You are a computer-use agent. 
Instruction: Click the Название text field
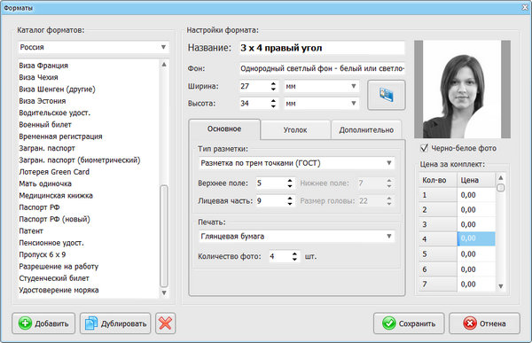[322, 48]
